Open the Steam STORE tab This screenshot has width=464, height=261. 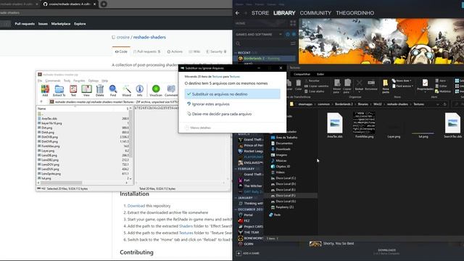[x=260, y=13]
